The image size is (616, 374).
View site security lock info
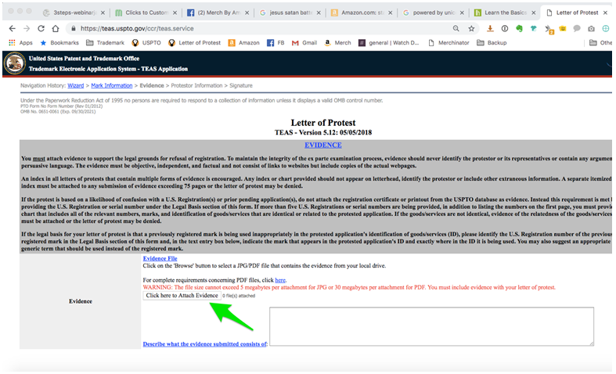pyautogui.click(x=73, y=28)
